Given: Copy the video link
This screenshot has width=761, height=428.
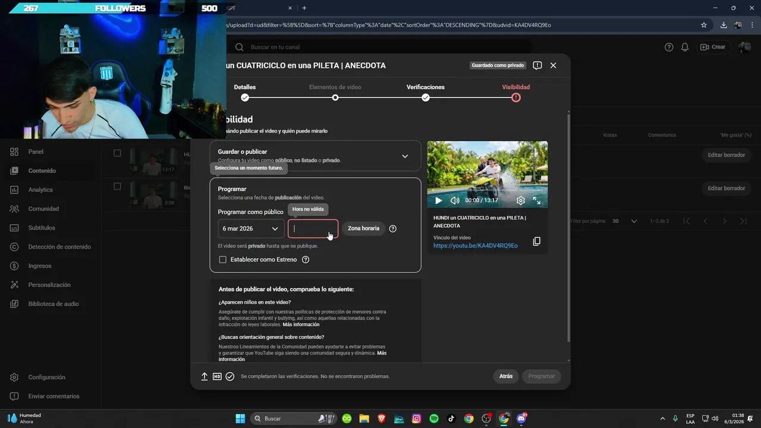Looking at the screenshot, I should point(536,241).
